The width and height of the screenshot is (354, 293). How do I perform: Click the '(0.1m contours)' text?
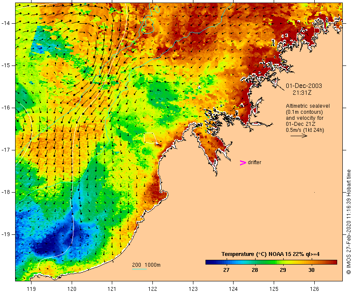[x=304, y=112]
